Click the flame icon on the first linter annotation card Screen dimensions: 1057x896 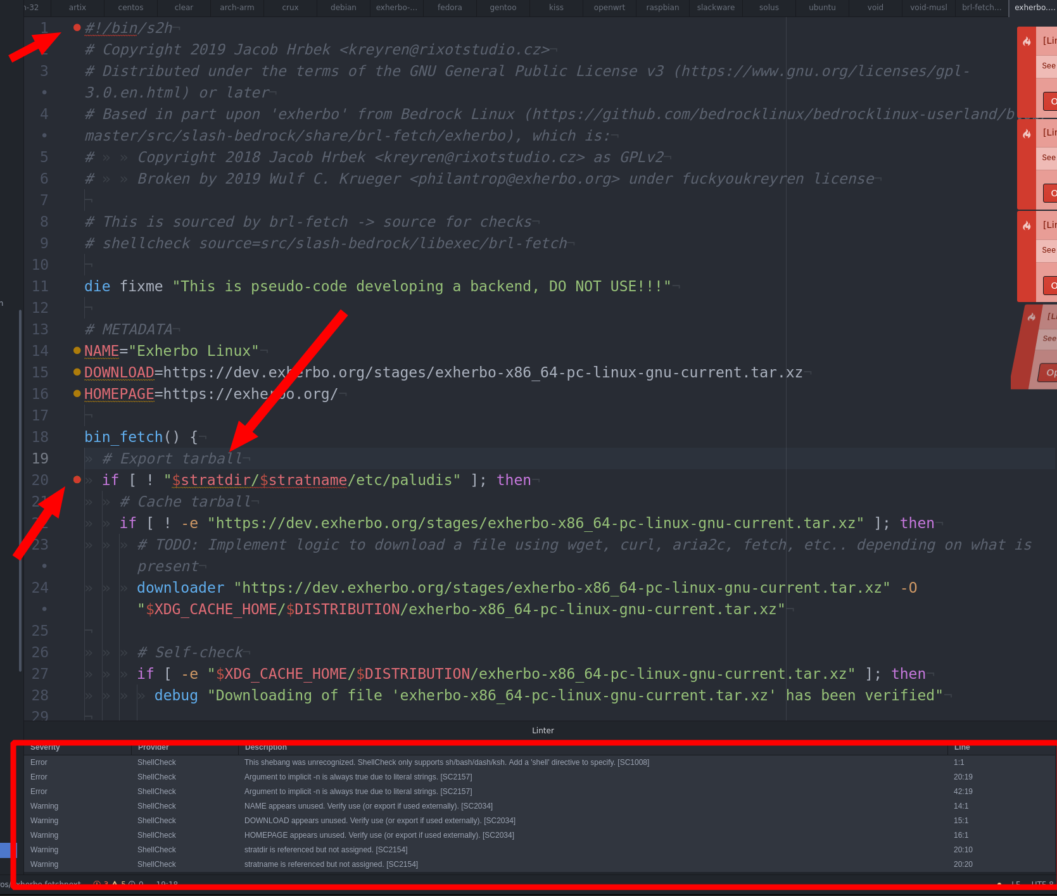[x=1028, y=41]
